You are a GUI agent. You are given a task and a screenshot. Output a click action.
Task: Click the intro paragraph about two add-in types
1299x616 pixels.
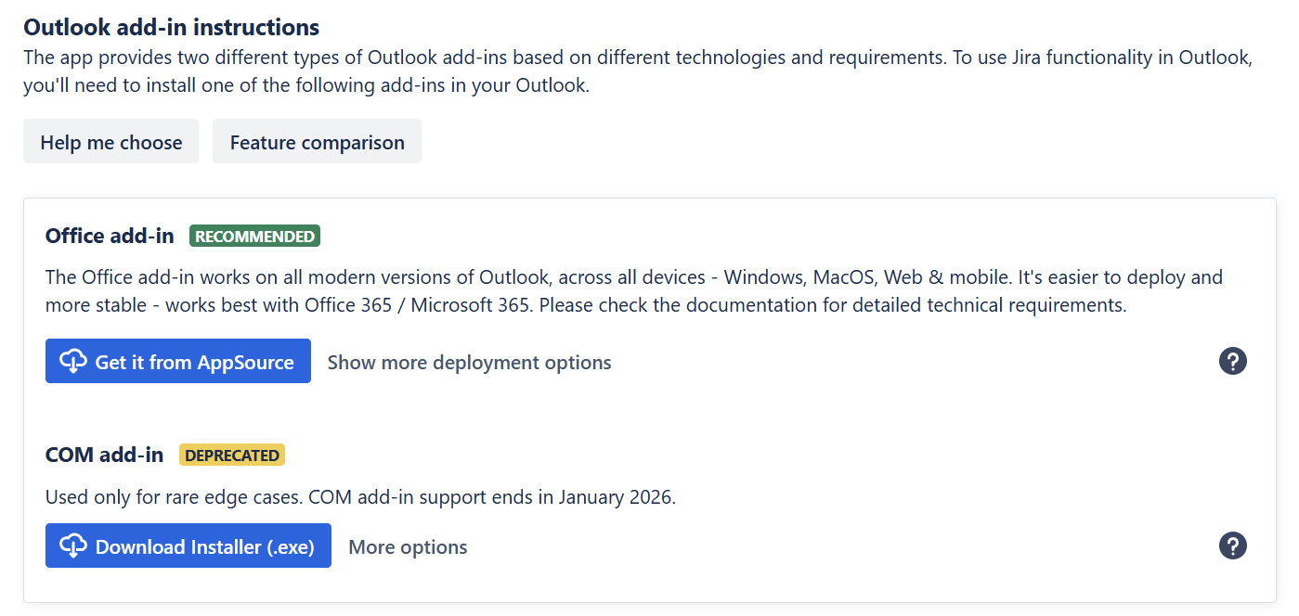click(x=637, y=71)
